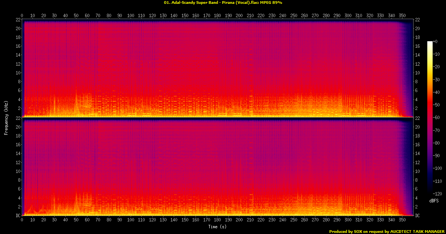The width and height of the screenshot is (446, 234).
Task: Click "300" on the bottom time axis
Action: point(348,220)
